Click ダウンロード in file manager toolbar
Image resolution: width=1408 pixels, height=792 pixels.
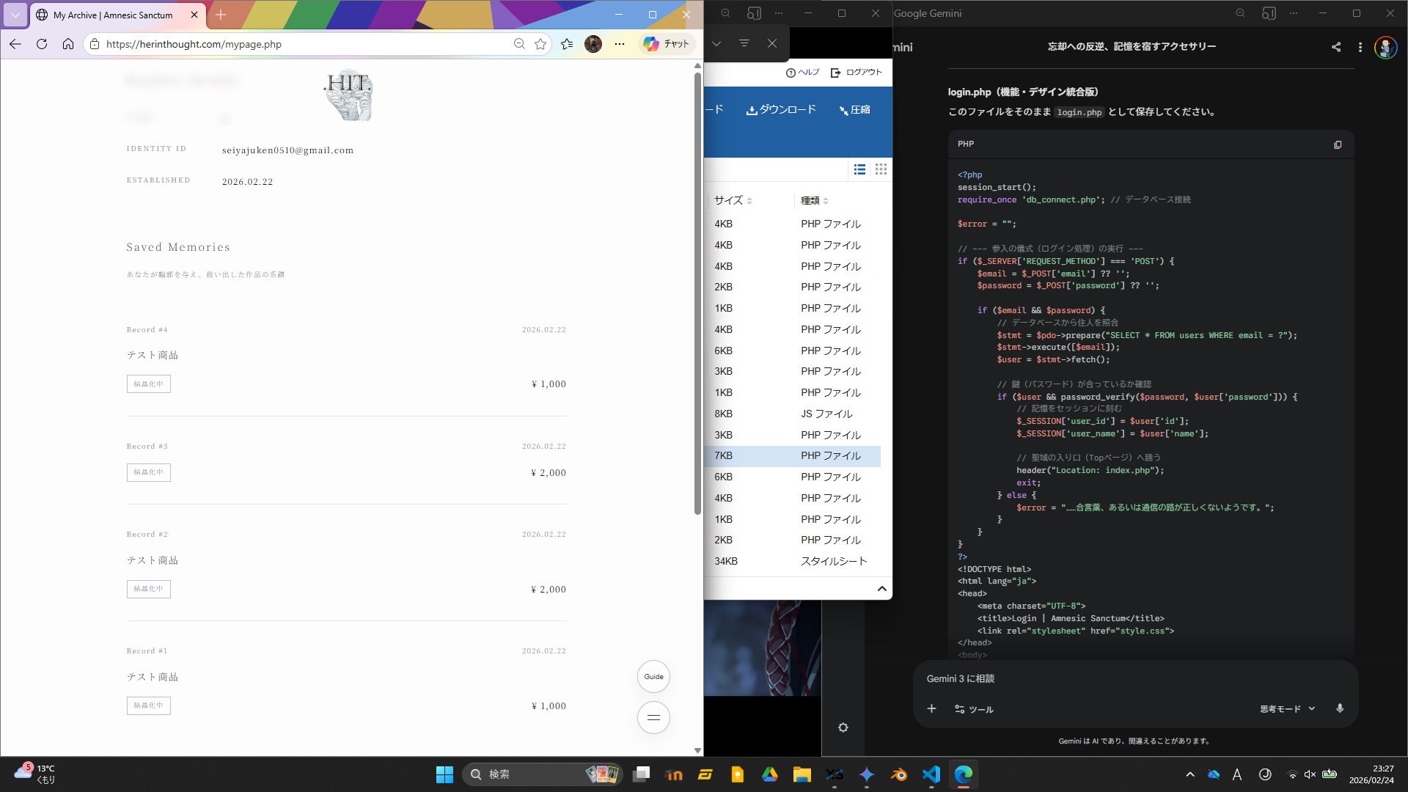tap(781, 110)
